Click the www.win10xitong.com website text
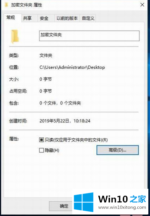Viewport: 150px width, 216px height. (x=122, y=207)
